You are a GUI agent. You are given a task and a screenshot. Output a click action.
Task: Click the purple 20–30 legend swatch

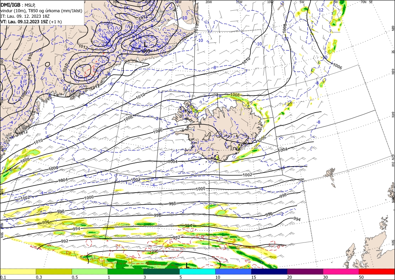click(x=305, y=271)
